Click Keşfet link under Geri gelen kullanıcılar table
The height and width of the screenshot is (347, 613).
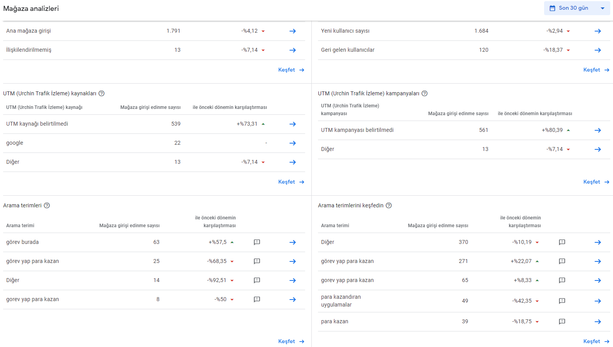596,70
